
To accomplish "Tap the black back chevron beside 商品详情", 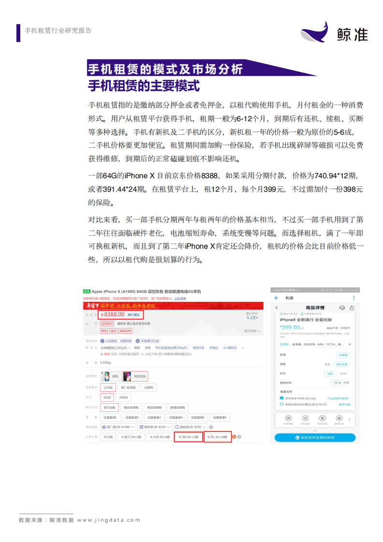I will tap(277, 307).
